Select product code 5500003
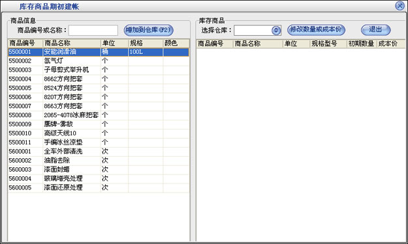 pyautogui.click(x=20, y=70)
